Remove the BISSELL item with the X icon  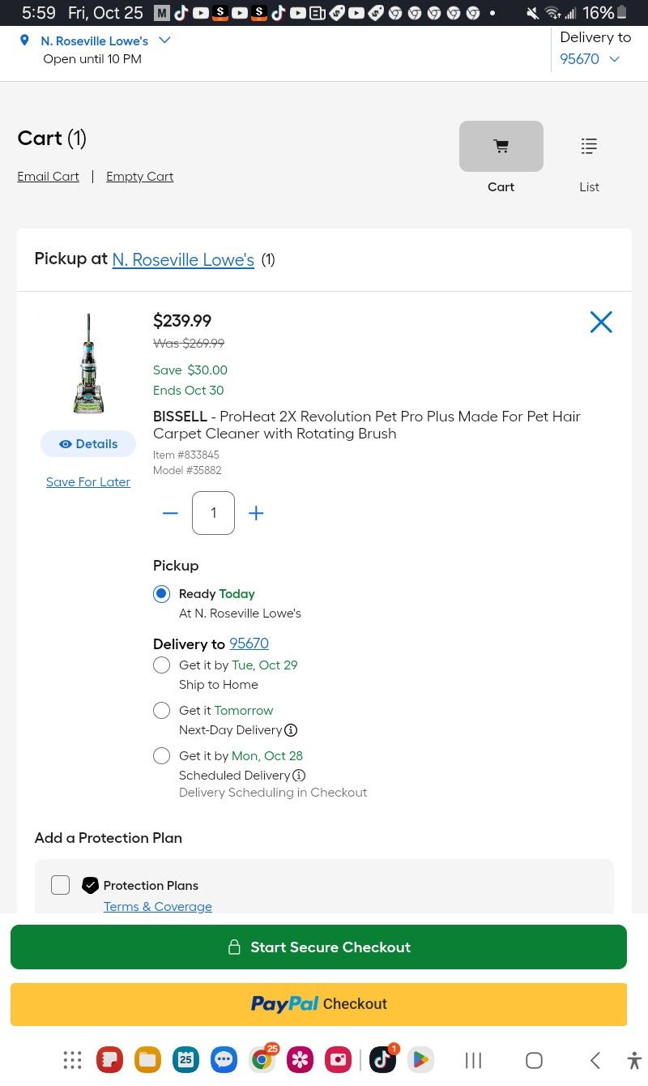601,322
